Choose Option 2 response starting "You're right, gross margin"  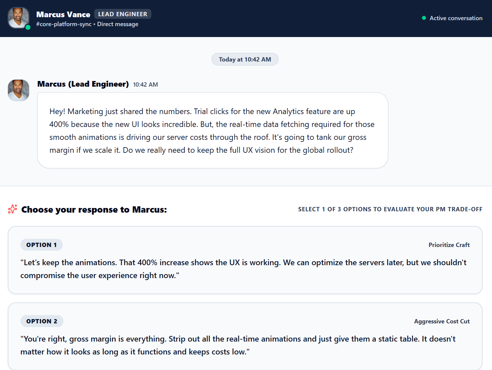tap(245, 336)
